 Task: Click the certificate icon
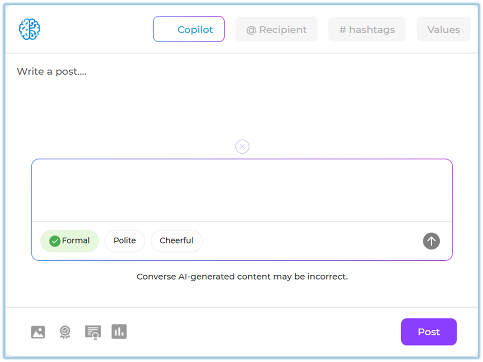pos(93,332)
